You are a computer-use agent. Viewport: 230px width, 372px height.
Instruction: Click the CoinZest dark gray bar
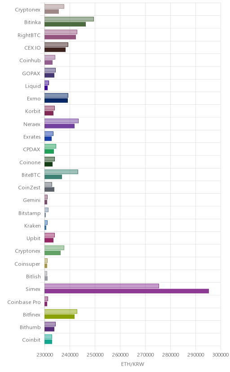pos(49,189)
